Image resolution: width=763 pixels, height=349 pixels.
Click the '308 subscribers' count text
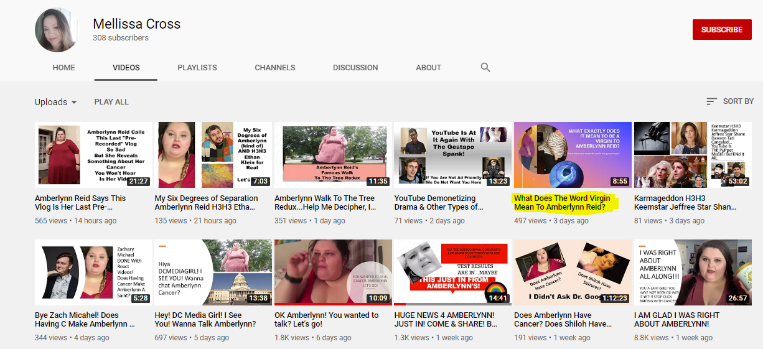click(121, 38)
